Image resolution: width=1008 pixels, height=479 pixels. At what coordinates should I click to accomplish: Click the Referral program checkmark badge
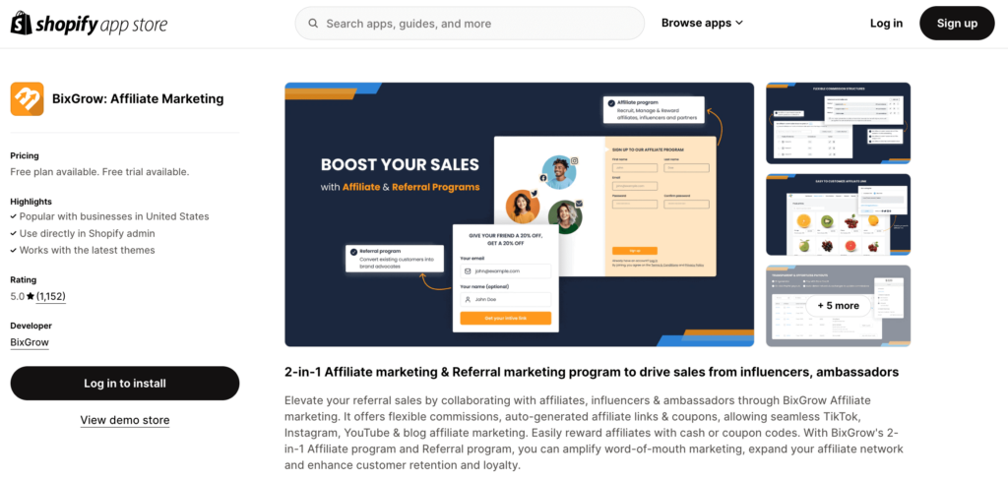coord(353,252)
